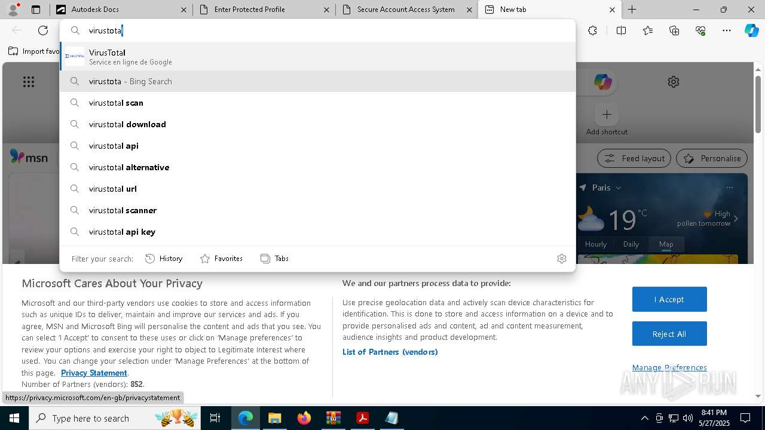Launch Firefox from taskbar
This screenshot has width=765, height=430.
304,418
